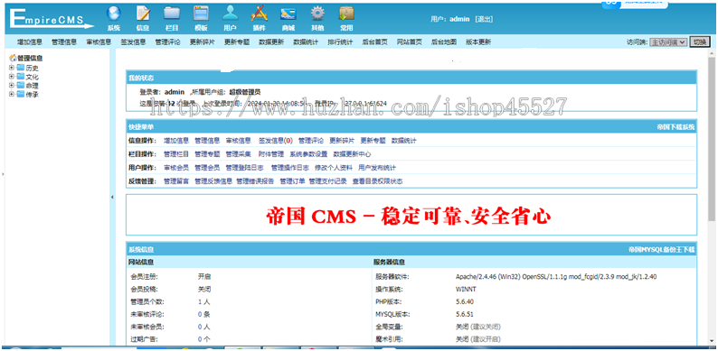Open the 其他 gear icon menu
This screenshot has width=718, height=351.
317,18
